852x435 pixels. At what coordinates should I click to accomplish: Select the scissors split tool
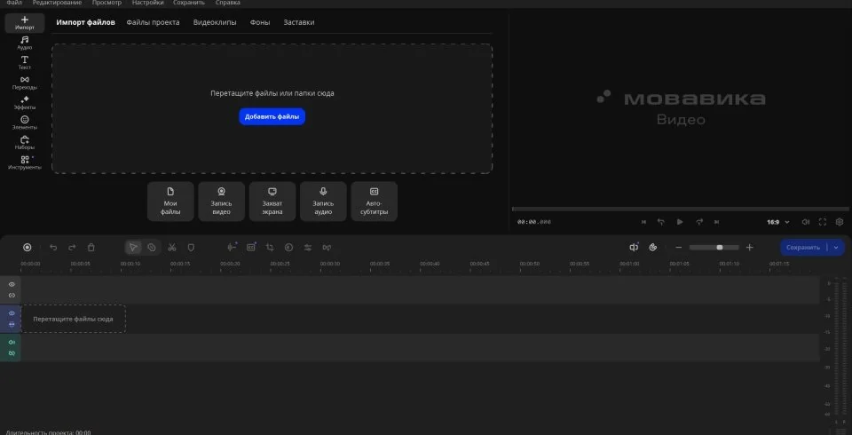point(171,248)
